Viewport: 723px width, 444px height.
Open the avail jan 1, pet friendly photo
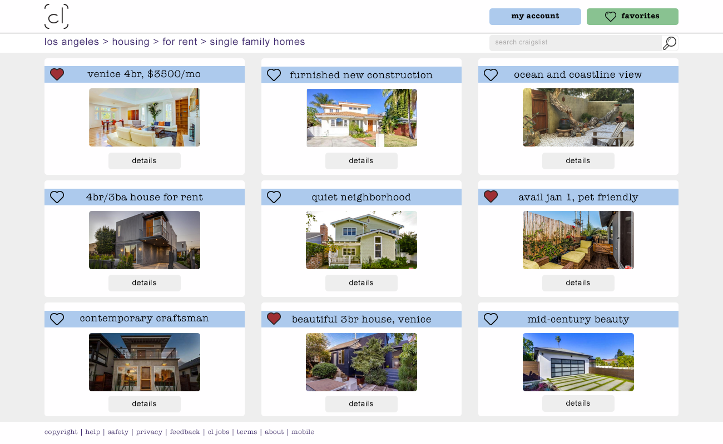(x=578, y=240)
